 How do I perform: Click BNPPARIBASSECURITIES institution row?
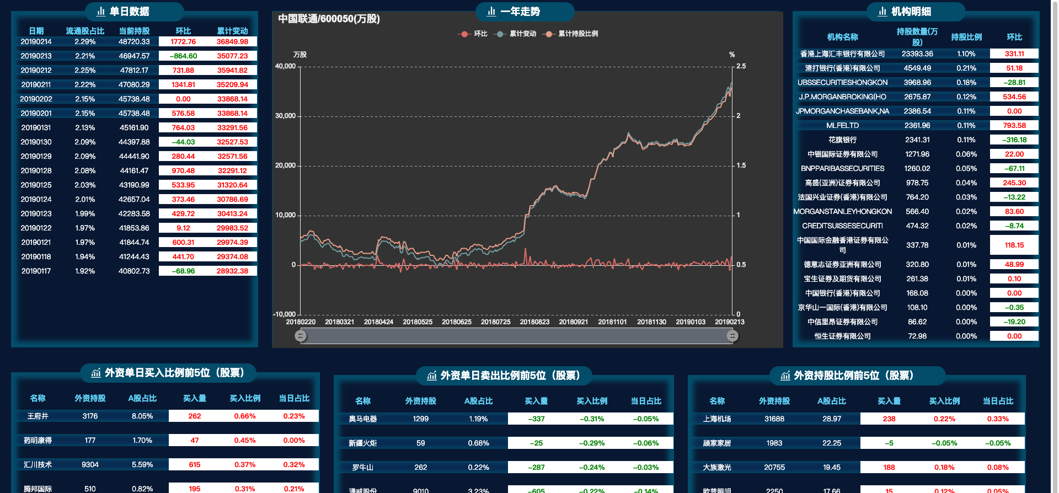pyautogui.click(x=916, y=168)
